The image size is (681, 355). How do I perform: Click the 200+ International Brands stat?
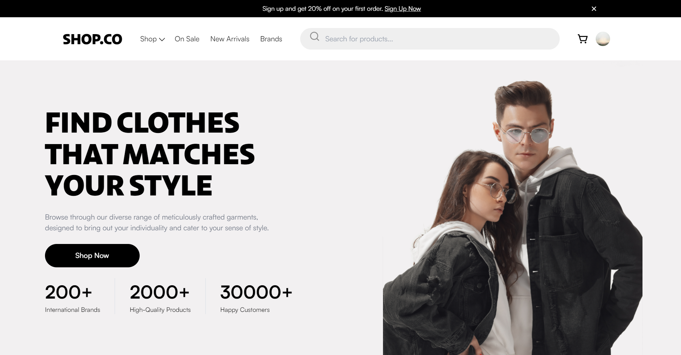72,298
